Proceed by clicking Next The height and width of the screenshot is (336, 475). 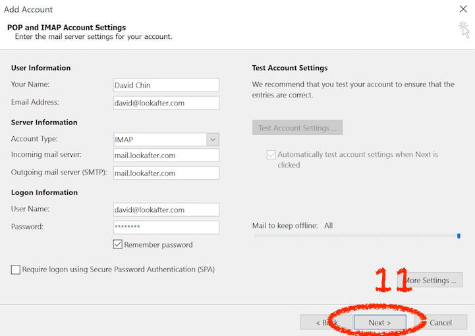point(379,323)
